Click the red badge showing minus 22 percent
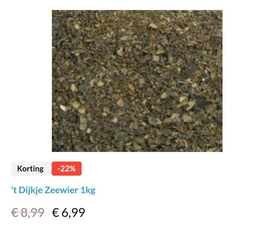Image resolution: width=267 pixels, height=226 pixels. tap(67, 168)
